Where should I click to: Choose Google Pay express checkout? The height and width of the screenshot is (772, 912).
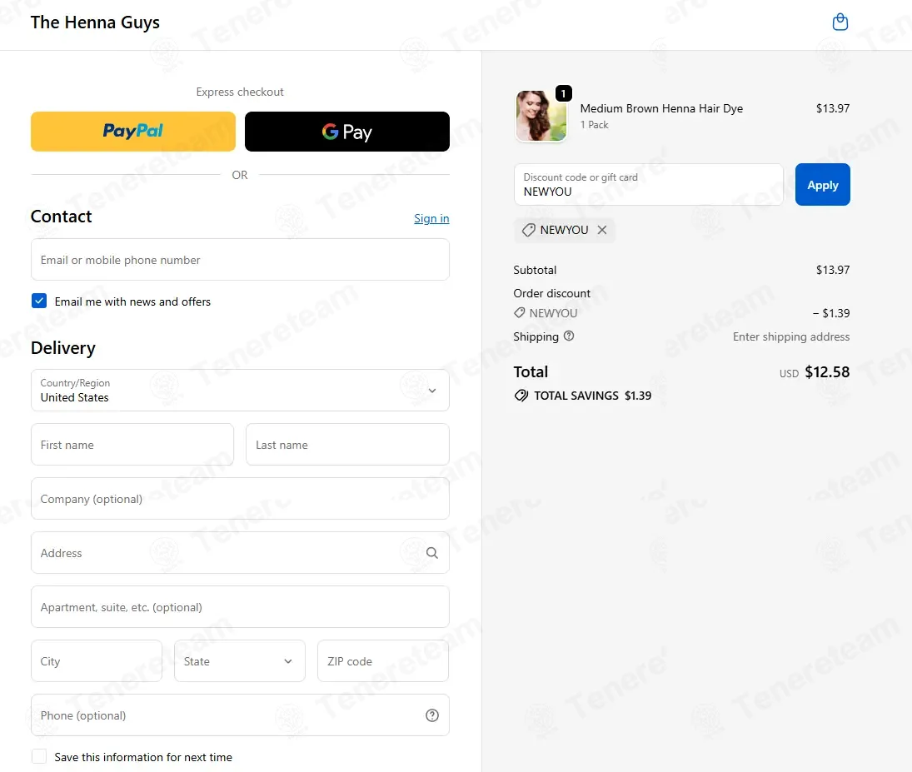[x=347, y=132]
